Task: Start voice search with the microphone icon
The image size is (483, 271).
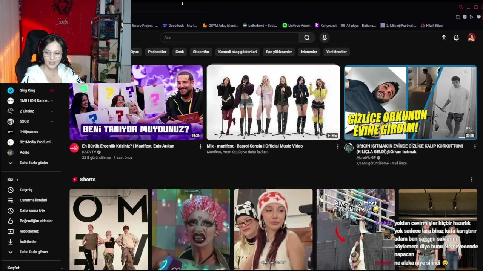Action: point(325,38)
